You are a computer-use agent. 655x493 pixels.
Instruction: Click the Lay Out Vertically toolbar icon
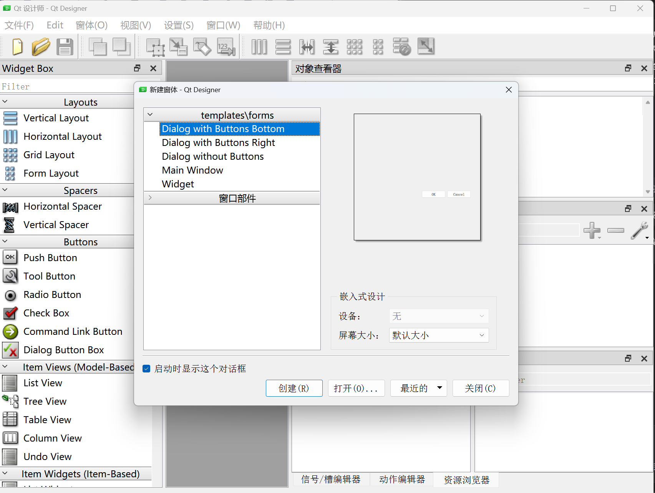283,47
